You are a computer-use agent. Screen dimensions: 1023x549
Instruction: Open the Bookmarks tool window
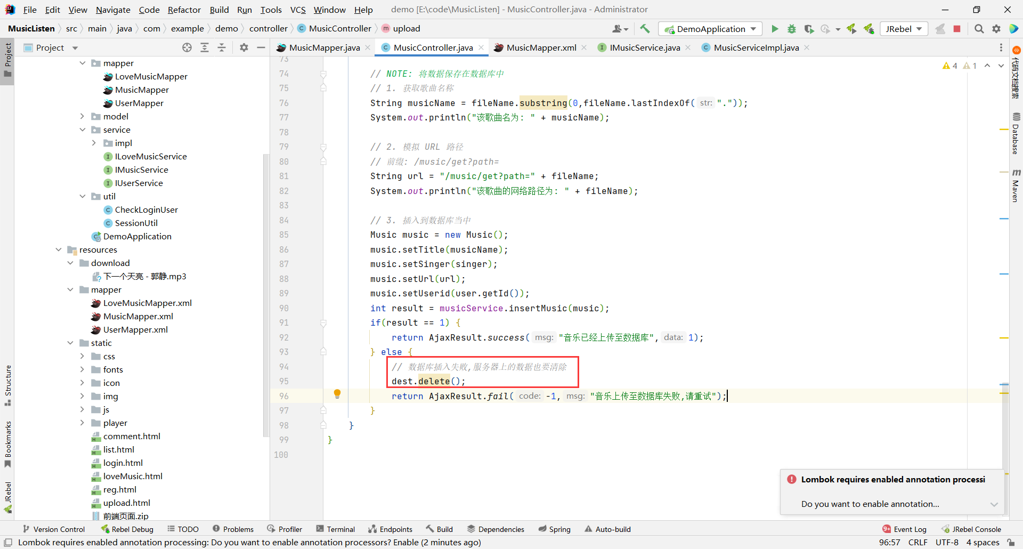click(7, 445)
